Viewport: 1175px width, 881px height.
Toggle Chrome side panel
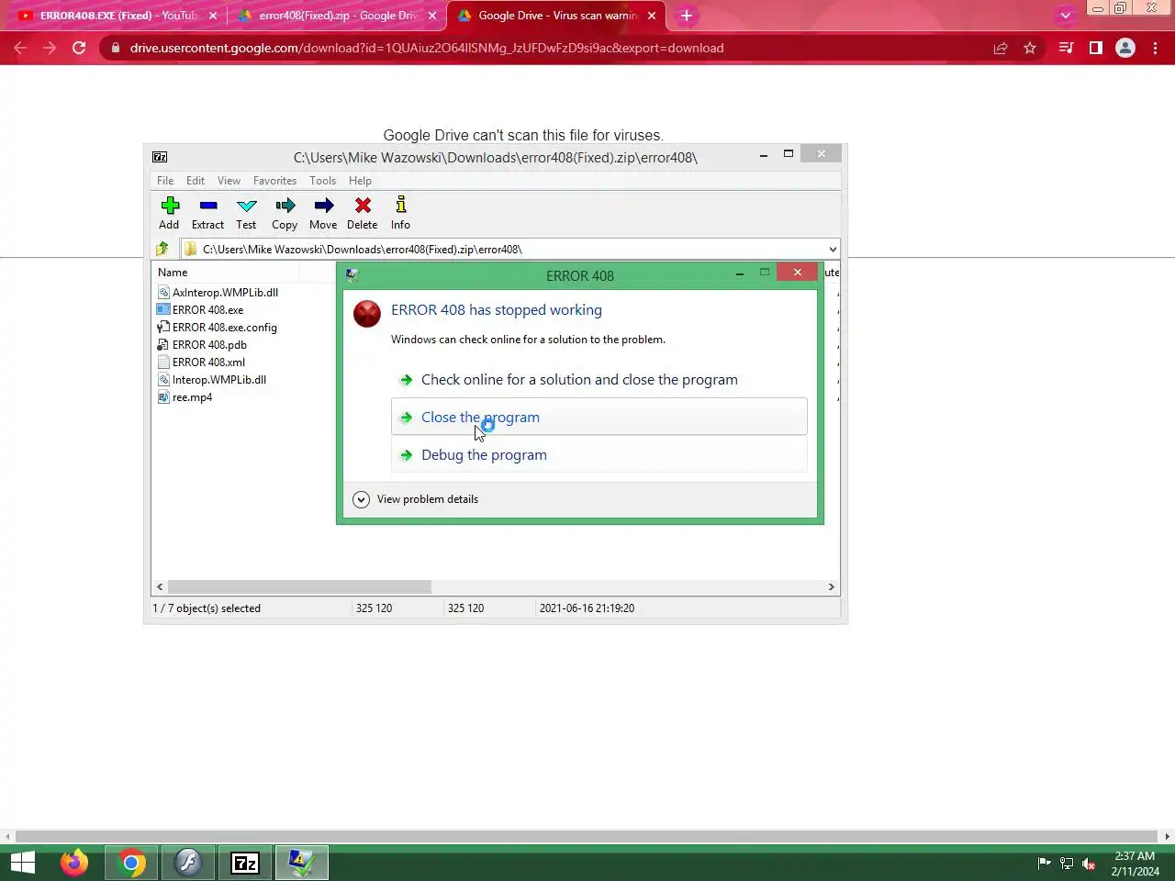click(x=1095, y=48)
